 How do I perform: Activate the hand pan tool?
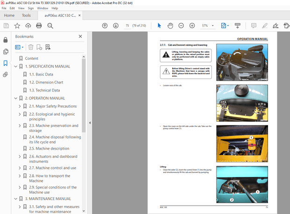tap(170, 26)
